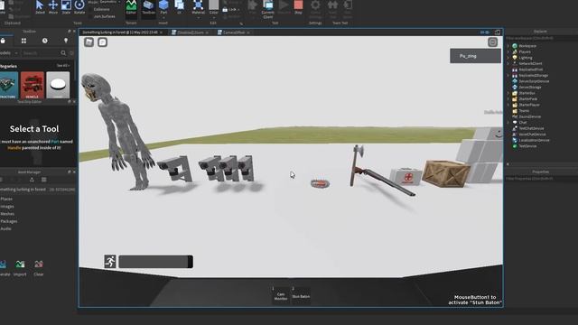
Task: Click the Toolbox search magnifier
Action: (x=63, y=53)
